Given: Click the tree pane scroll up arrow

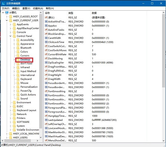Looking at the screenshot, I should 41,13.
